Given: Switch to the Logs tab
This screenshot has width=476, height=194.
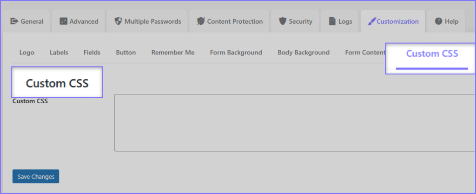Looking at the screenshot, I should click(x=340, y=21).
